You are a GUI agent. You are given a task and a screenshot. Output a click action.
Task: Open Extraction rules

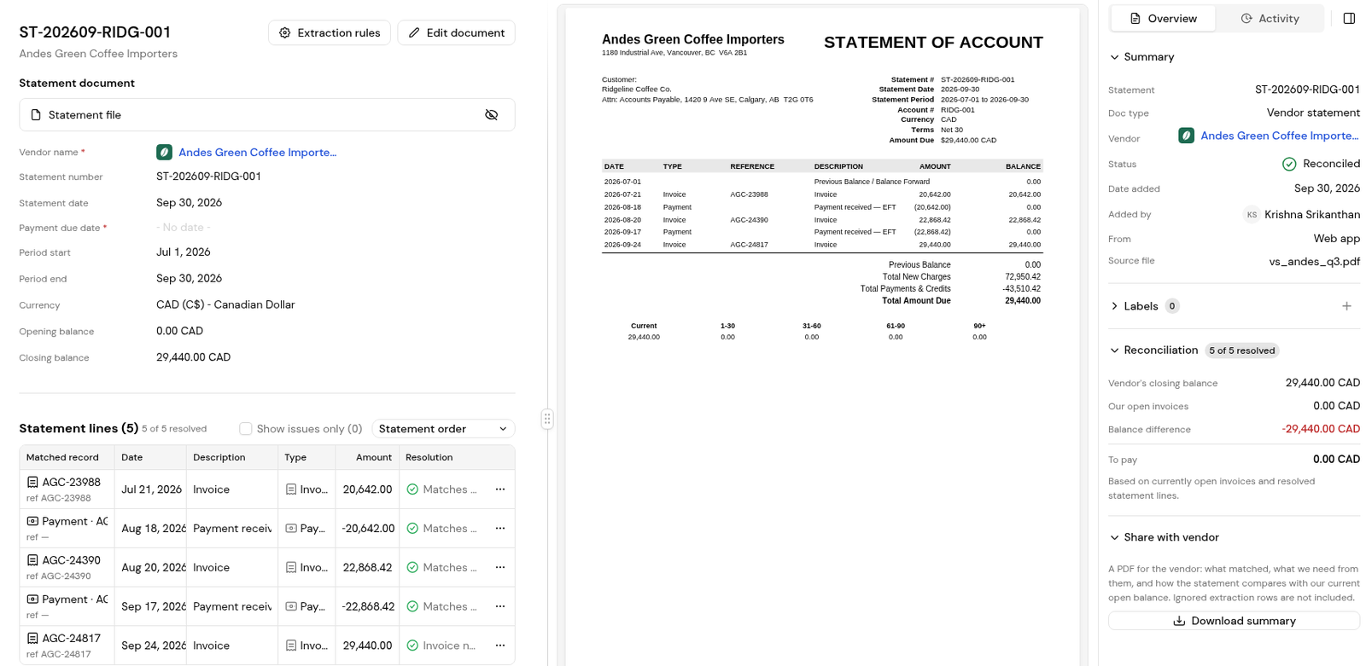(330, 33)
